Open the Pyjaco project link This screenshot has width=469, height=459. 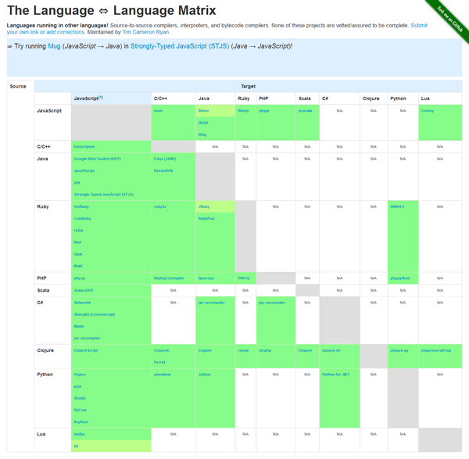[x=80, y=375]
